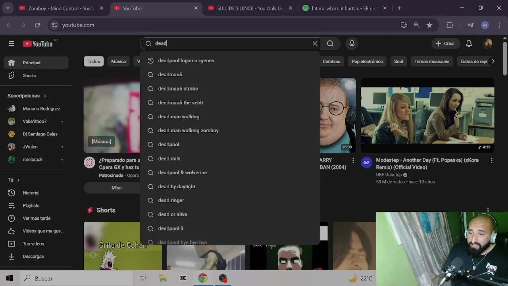This screenshot has height=286, width=508.
Task: Open Shorts in sidebar
Action: (36, 75)
